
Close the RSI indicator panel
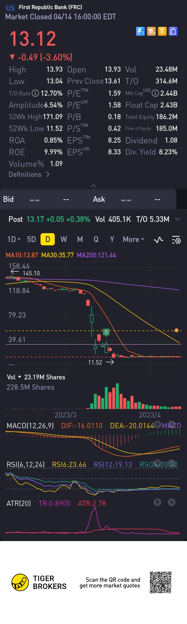click(x=172, y=463)
